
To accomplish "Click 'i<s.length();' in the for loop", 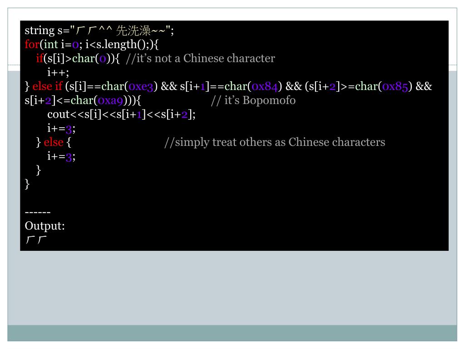I will click(x=118, y=45).
